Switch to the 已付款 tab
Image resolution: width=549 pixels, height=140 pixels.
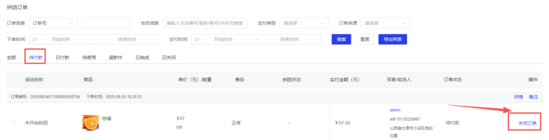pos(62,57)
